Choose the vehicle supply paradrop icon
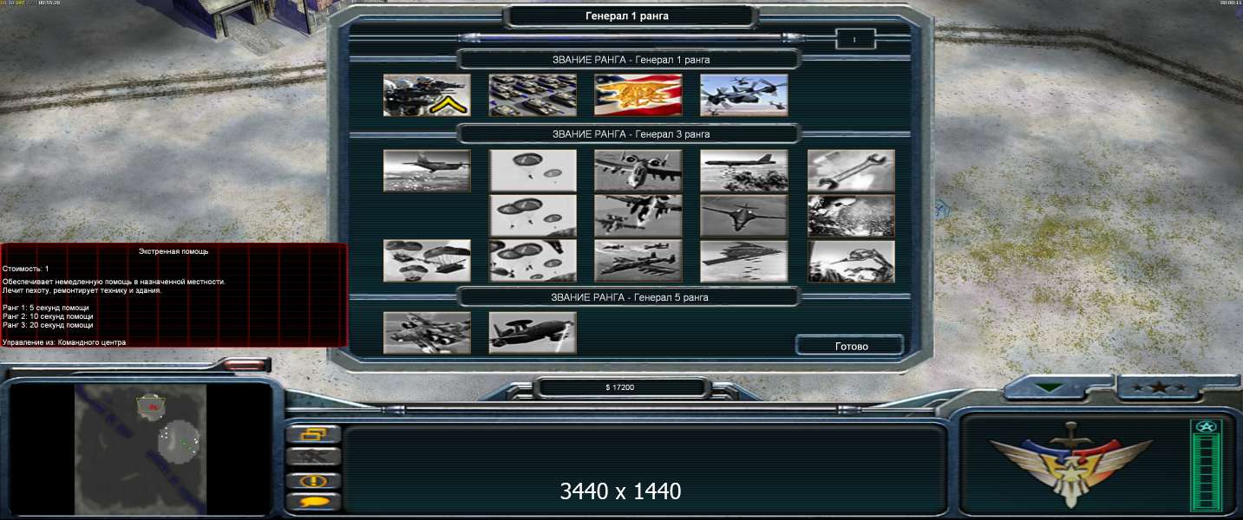This screenshot has height=520, width=1243. 427,261
